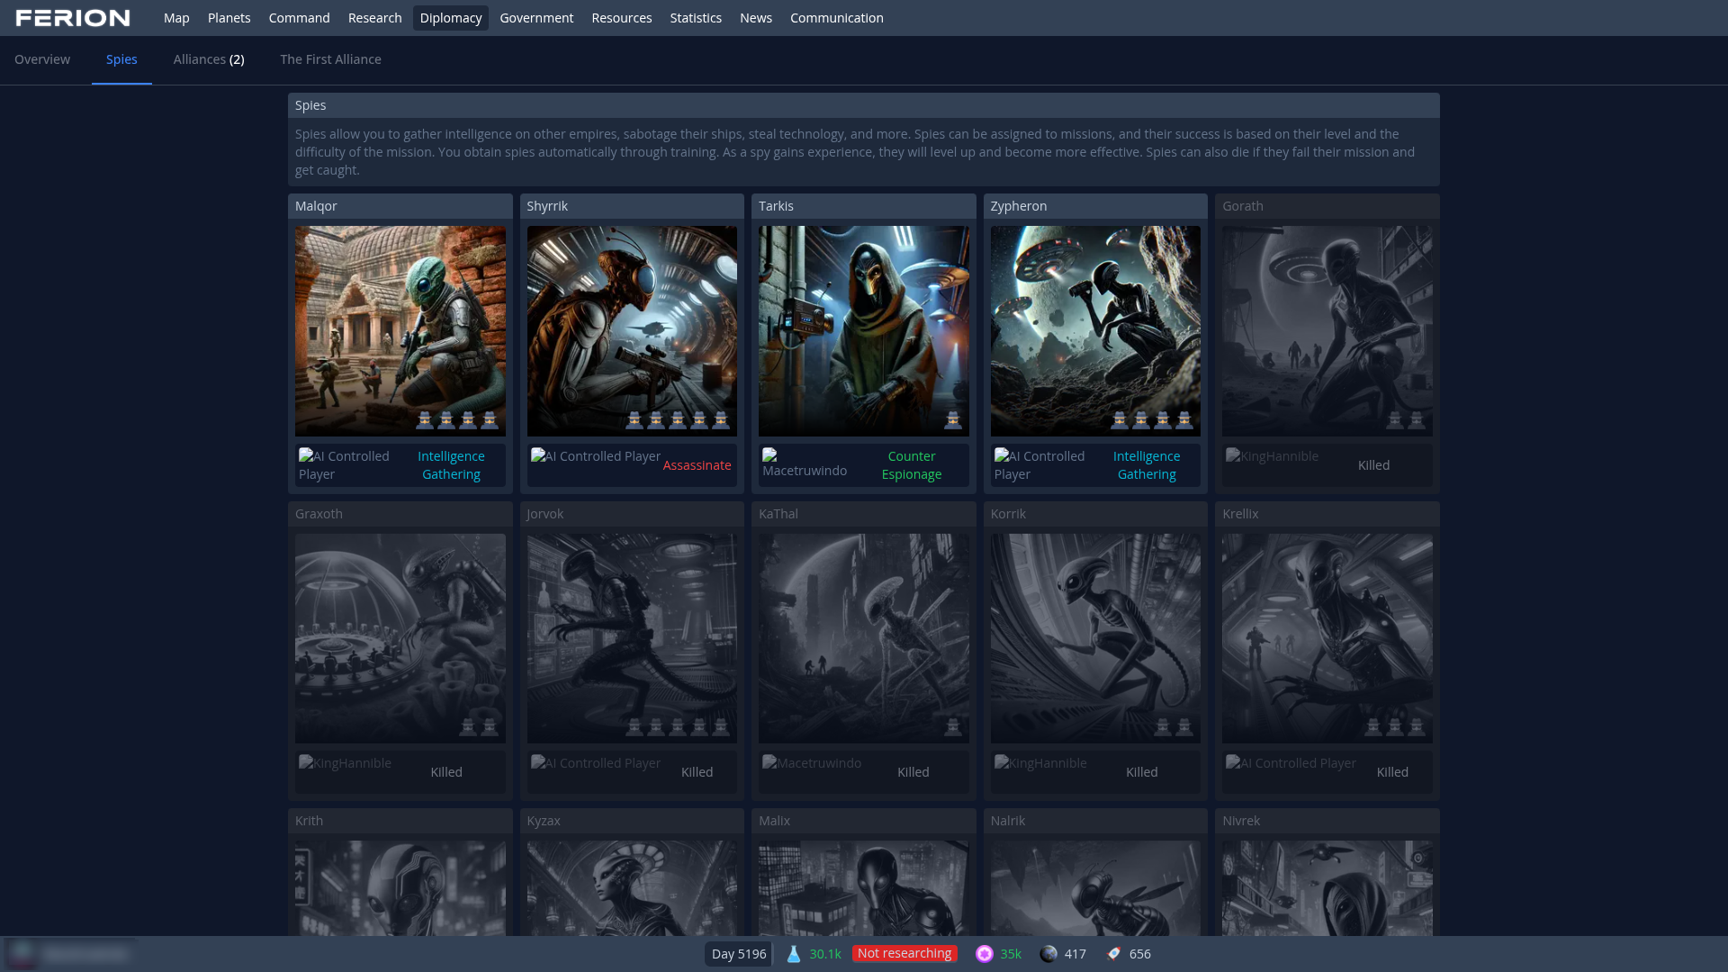The image size is (1728, 972).
Task: Open spy Tarkis's portrait
Action: click(x=864, y=331)
